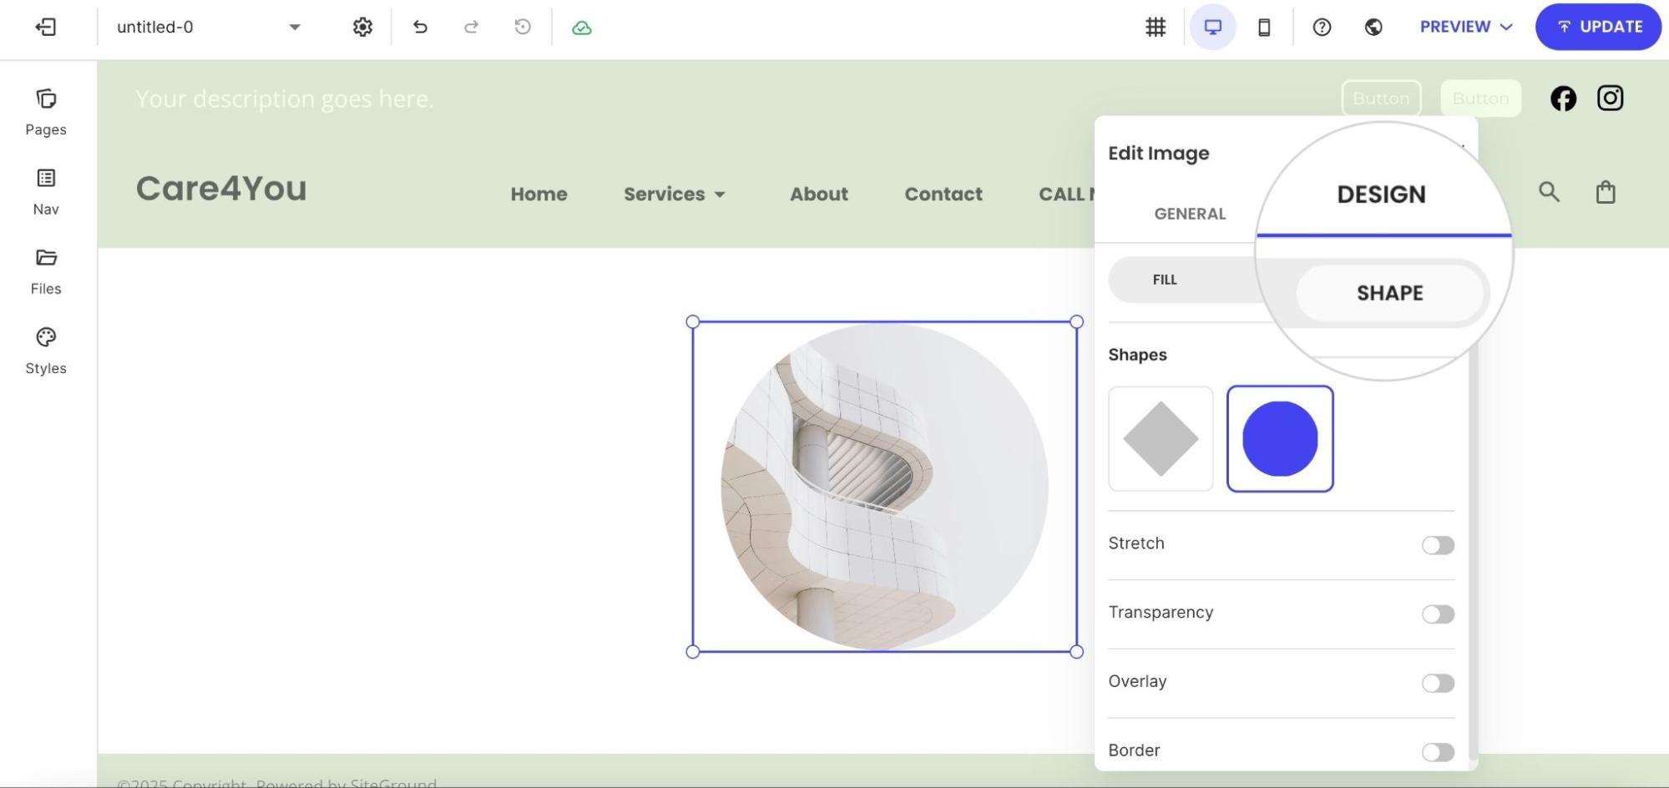The image size is (1669, 788).
Task: Open the help question mark icon
Action: tap(1322, 27)
